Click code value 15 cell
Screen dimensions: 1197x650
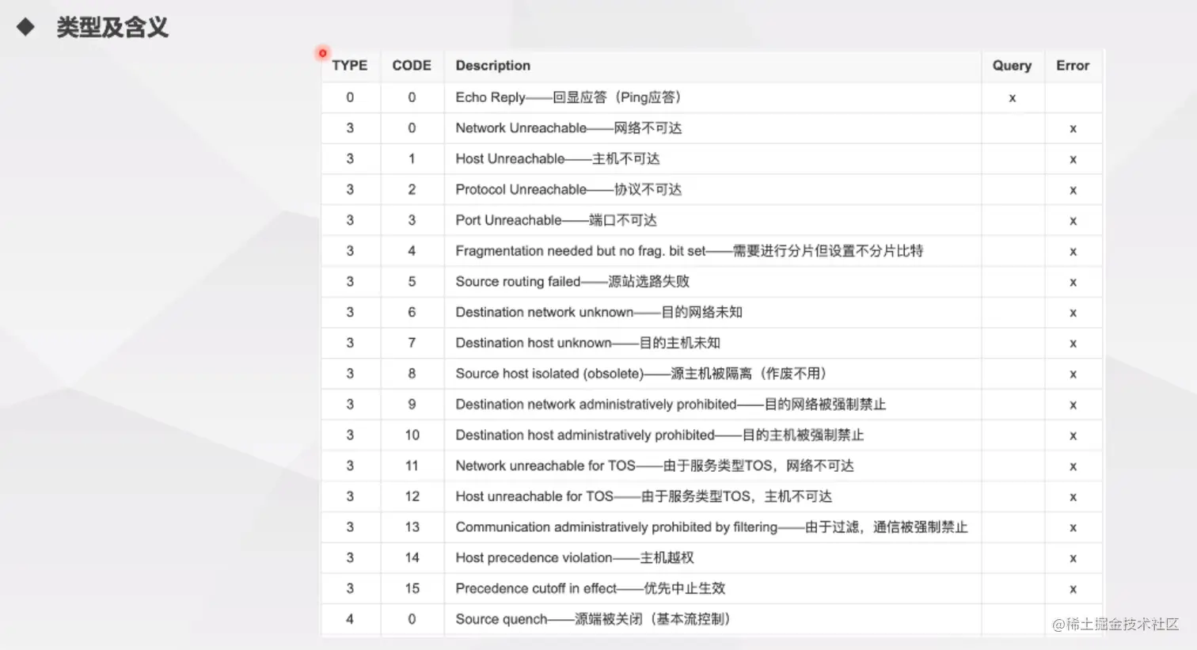click(x=412, y=588)
